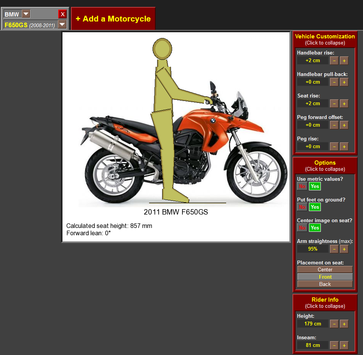Screen dimensions: 363x355
Task: Increase rider height with plus button
Action: [x=344, y=324]
